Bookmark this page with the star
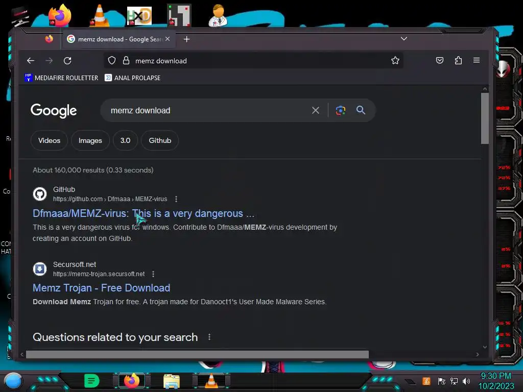The width and height of the screenshot is (523, 392). (395, 60)
